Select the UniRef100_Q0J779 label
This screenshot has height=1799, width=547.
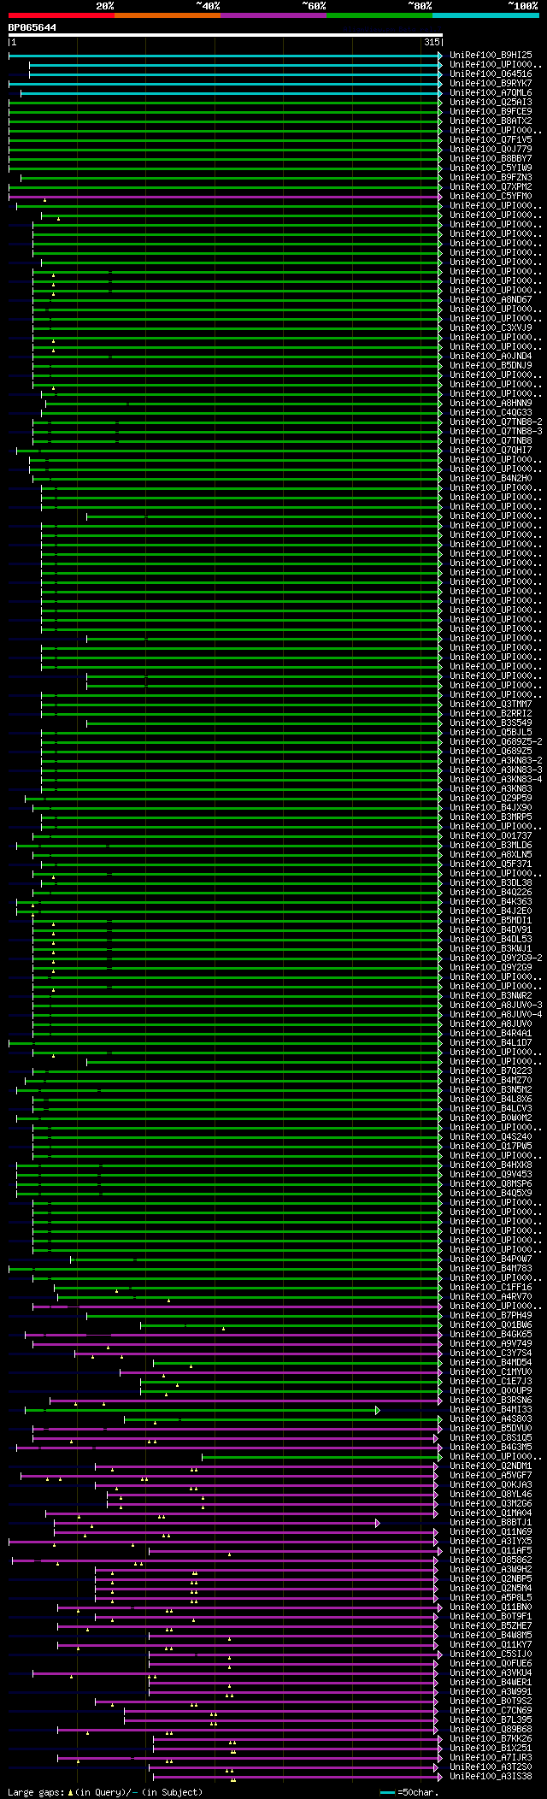point(491,150)
